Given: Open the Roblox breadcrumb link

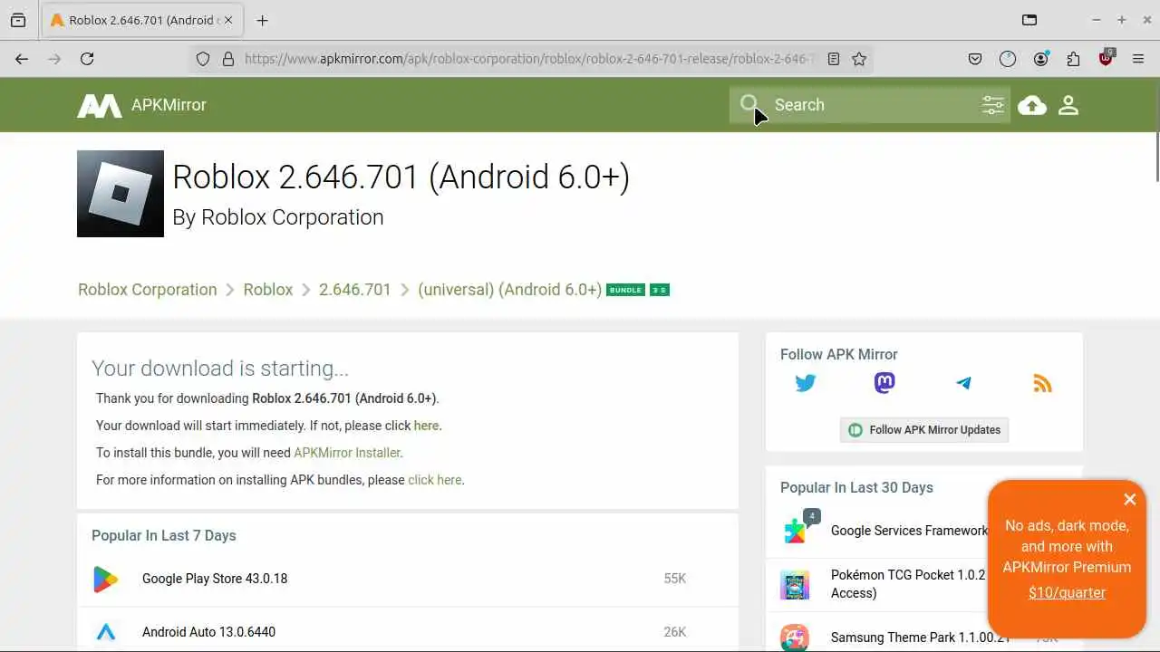Looking at the screenshot, I should pos(268,290).
